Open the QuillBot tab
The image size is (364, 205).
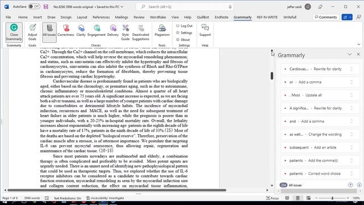pos(202,17)
